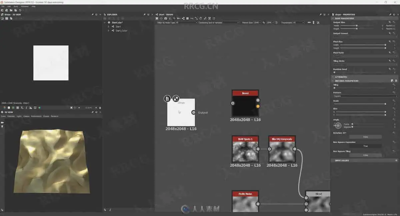Viewport: 400px width, 216px height.
Task: Select the Perlin Noise node
Action: [245, 201]
